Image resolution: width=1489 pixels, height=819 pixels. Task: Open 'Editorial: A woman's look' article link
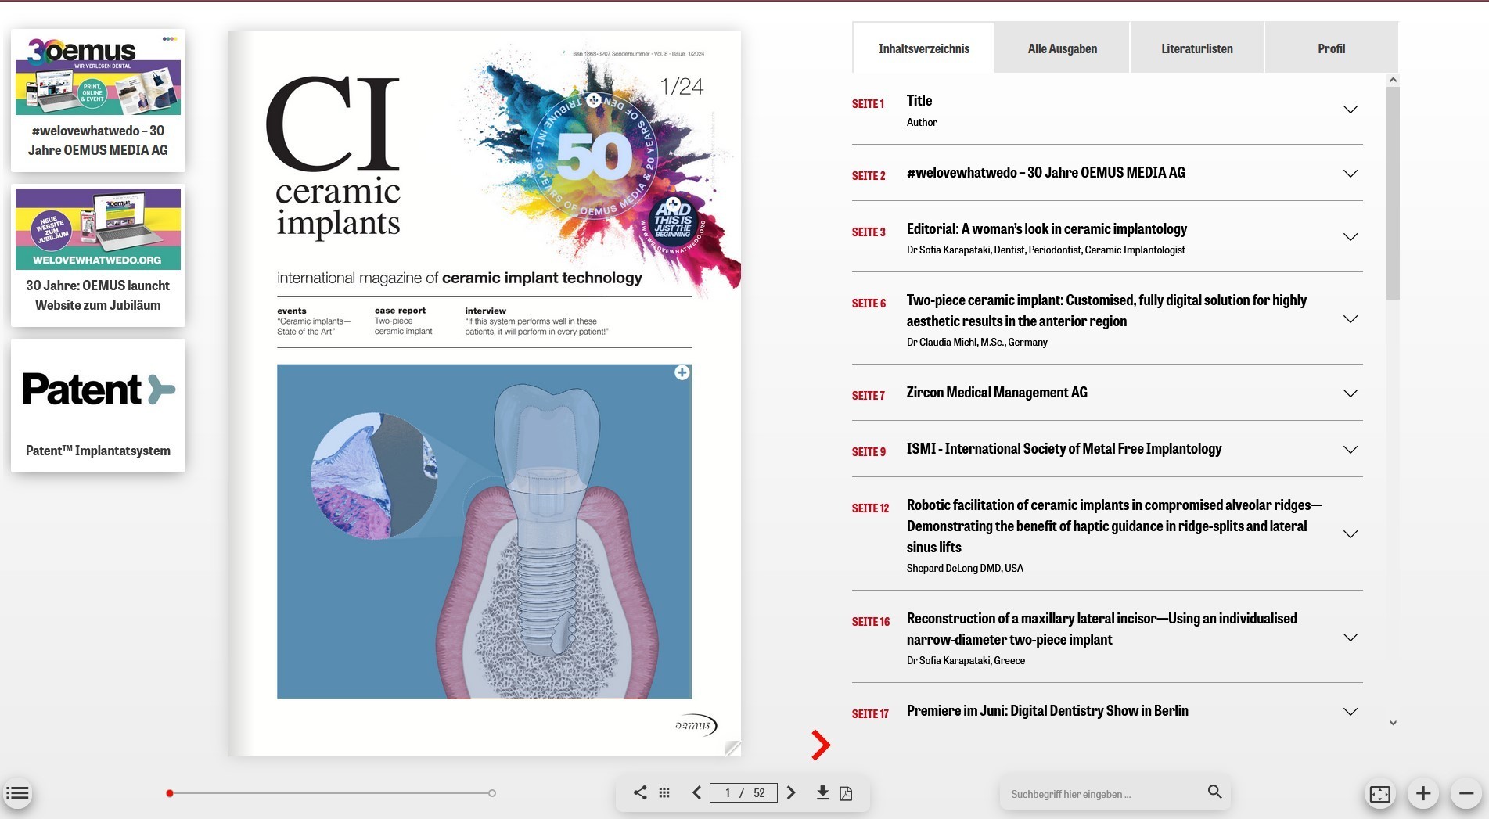coord(1046,229)
